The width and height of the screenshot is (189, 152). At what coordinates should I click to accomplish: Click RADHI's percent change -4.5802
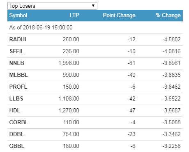click(x=172, y=40)
